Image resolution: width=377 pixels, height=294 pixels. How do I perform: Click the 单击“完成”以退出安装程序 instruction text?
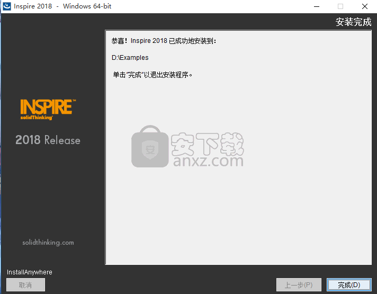click(x=152, y=75)
